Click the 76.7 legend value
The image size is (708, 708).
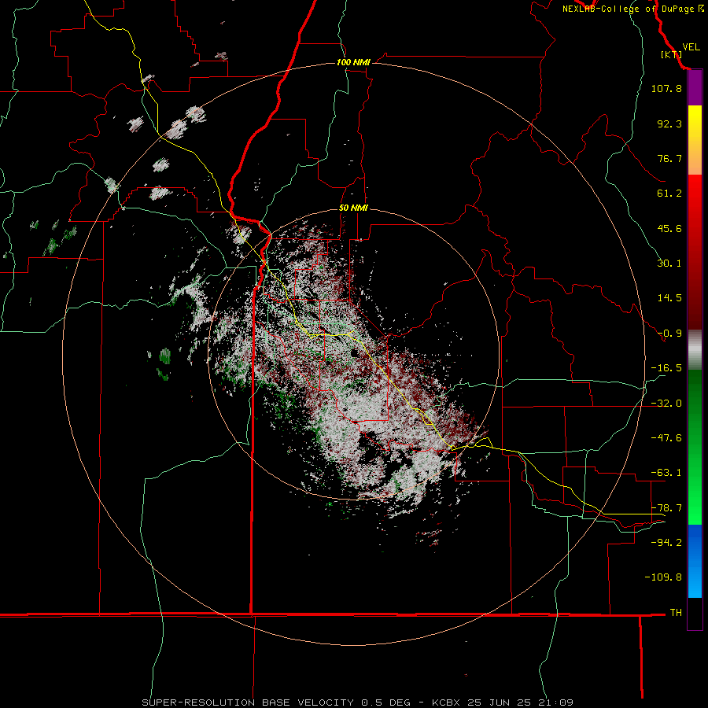coord(669,158)
